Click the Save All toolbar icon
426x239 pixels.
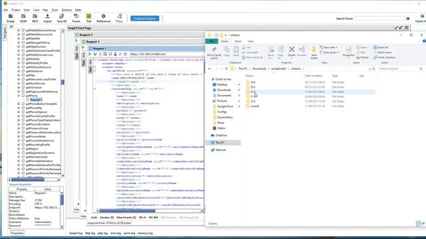(x=62, y=18)
